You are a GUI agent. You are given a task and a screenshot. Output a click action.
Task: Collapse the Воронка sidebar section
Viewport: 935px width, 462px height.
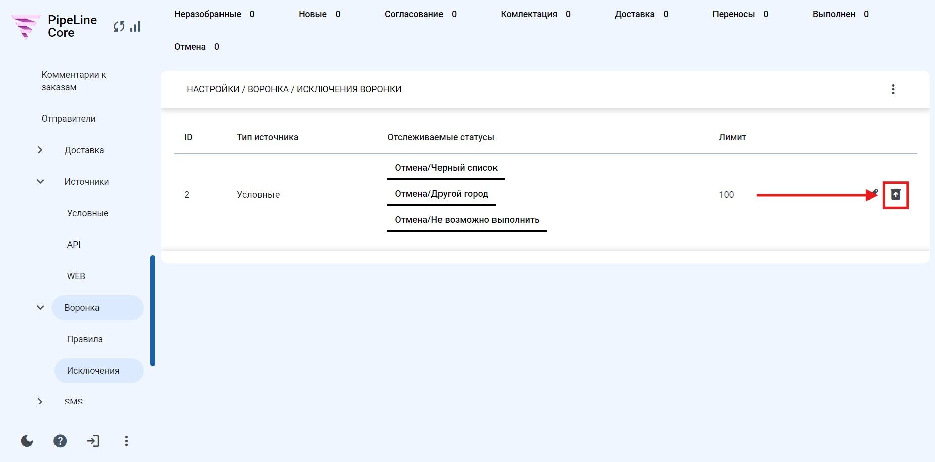click(40, 308)
